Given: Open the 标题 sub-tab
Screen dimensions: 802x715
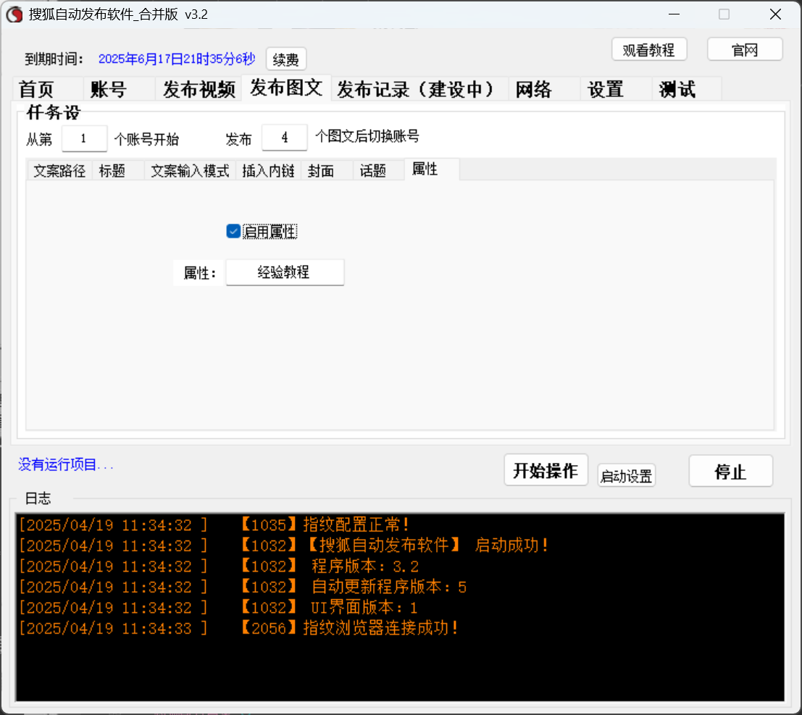Looking at the screenshot, I should (x=118, y=170).
